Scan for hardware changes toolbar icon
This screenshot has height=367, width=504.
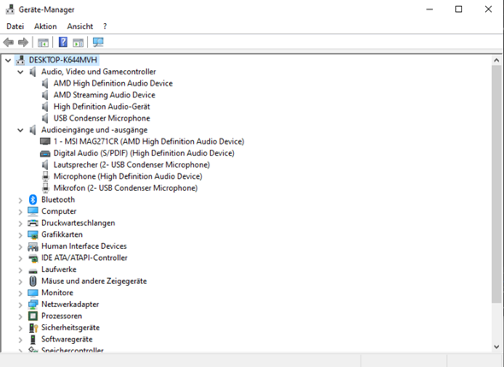tap(98, 42)
